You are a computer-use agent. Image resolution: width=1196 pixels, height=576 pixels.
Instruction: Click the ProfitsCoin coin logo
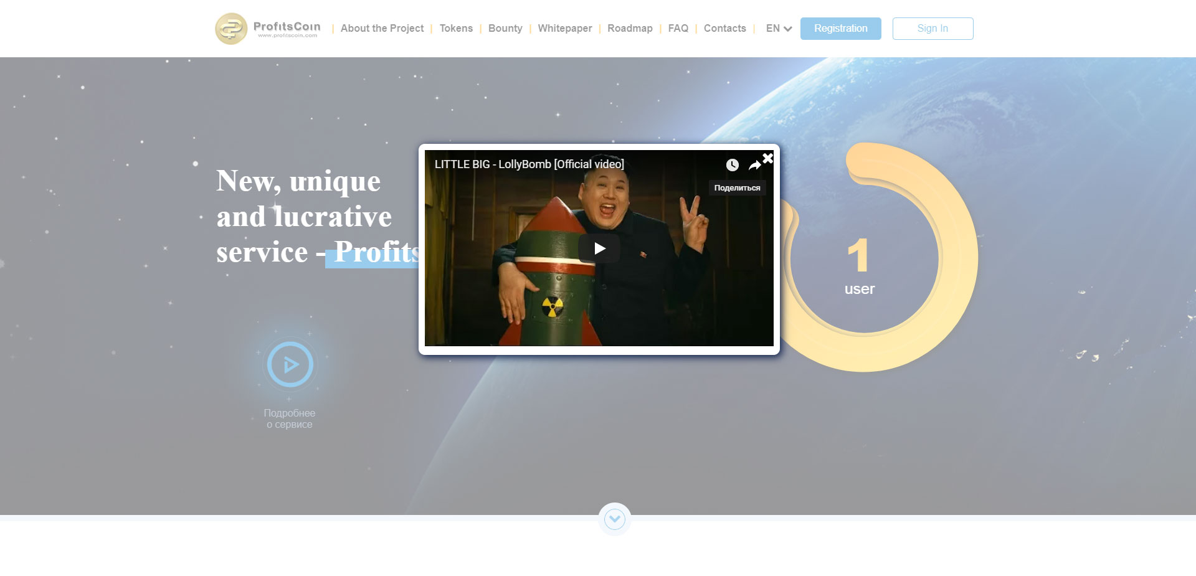(231, 29)
